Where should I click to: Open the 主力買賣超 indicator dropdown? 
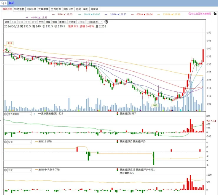[19, 114]
